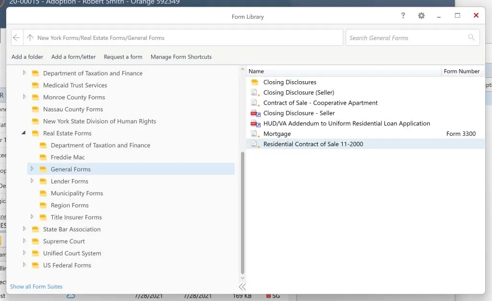Click the Municipality Forms folder icon
The width and height of the screenshot is (492, 301).
pyautogui.click(x=43, y=193)
